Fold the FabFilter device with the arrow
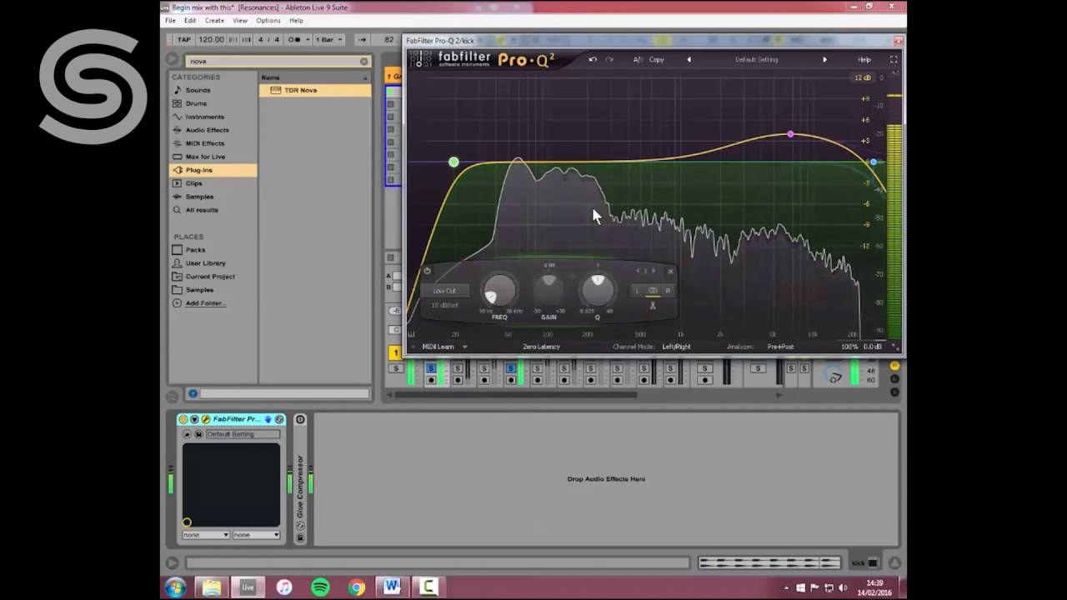 (194, 419)
